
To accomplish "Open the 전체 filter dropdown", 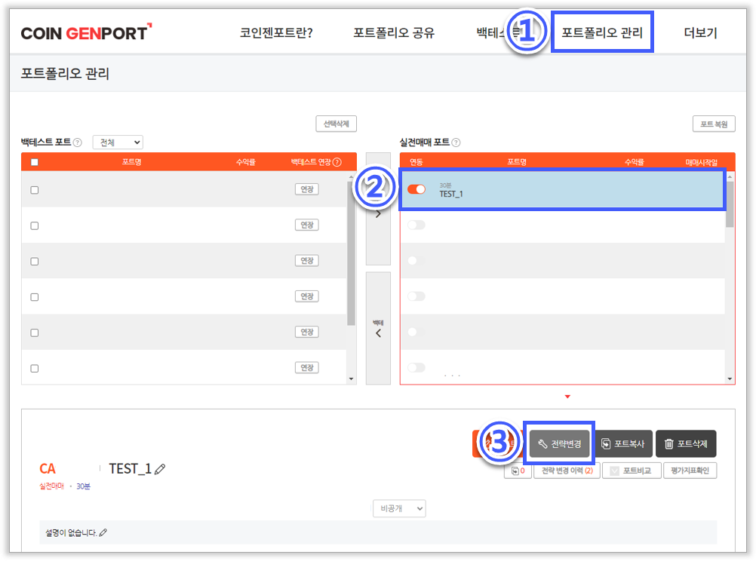I will (x=118, y=143).
